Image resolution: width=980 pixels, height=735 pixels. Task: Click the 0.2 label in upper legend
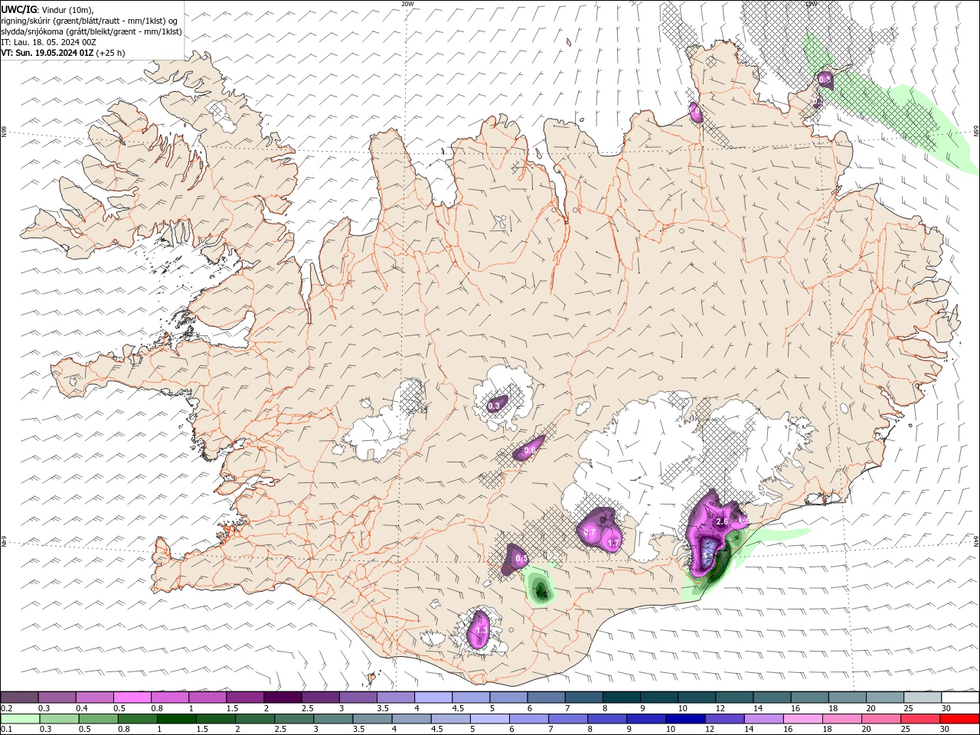pos(6,708)
